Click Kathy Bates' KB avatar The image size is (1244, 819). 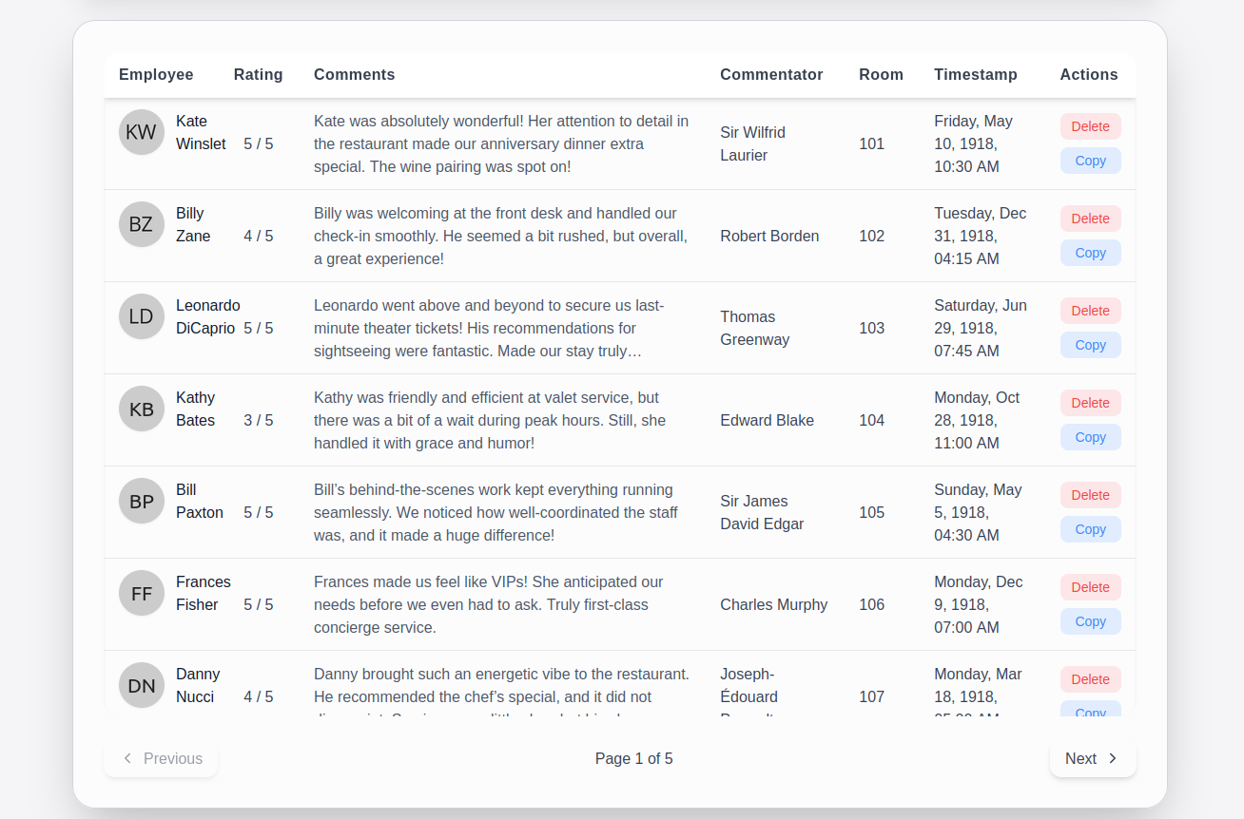tap(141, 409)
